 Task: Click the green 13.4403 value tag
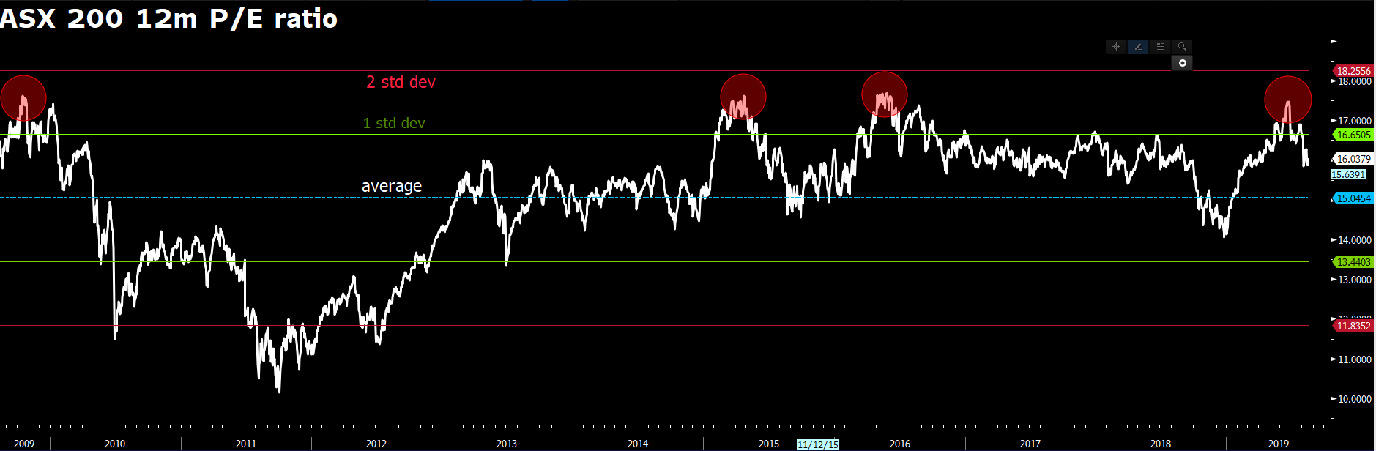click(1353, 262)
